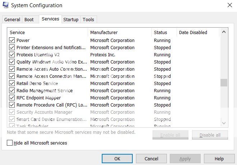Image resolution: width=237 pixels, height=165 pixels.
Task: Sort list by Service column header
Action: click(47, 32)
